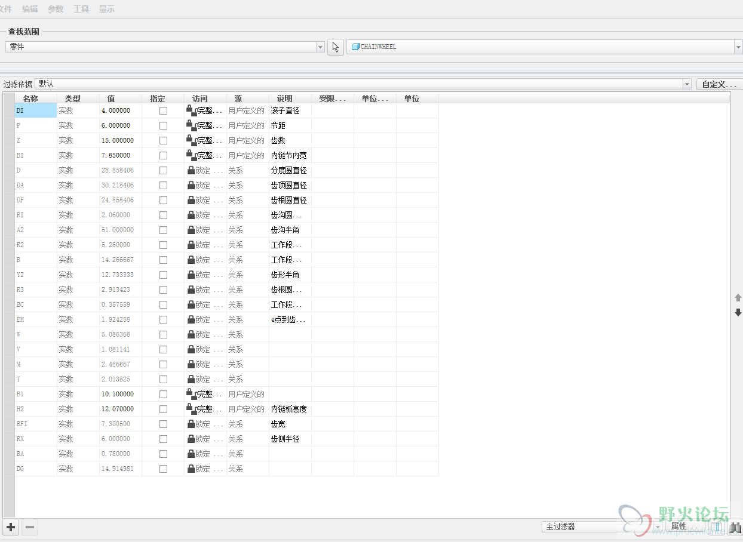Image resolution: width=743 pixels, height=542 pixels.
Task: Click the lock icon in the A2 row
Action: coord(191,230)
